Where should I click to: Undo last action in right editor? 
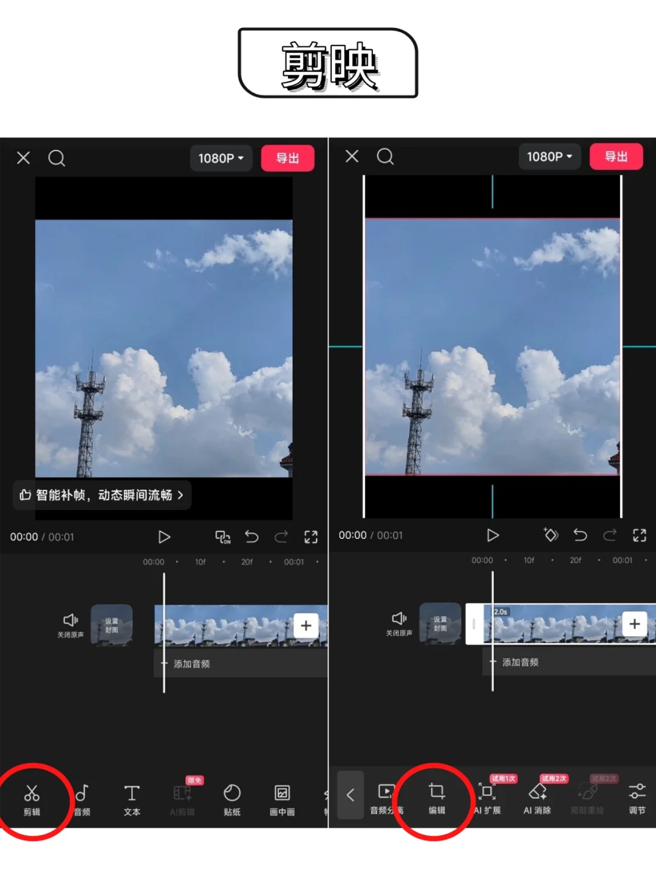580,535
